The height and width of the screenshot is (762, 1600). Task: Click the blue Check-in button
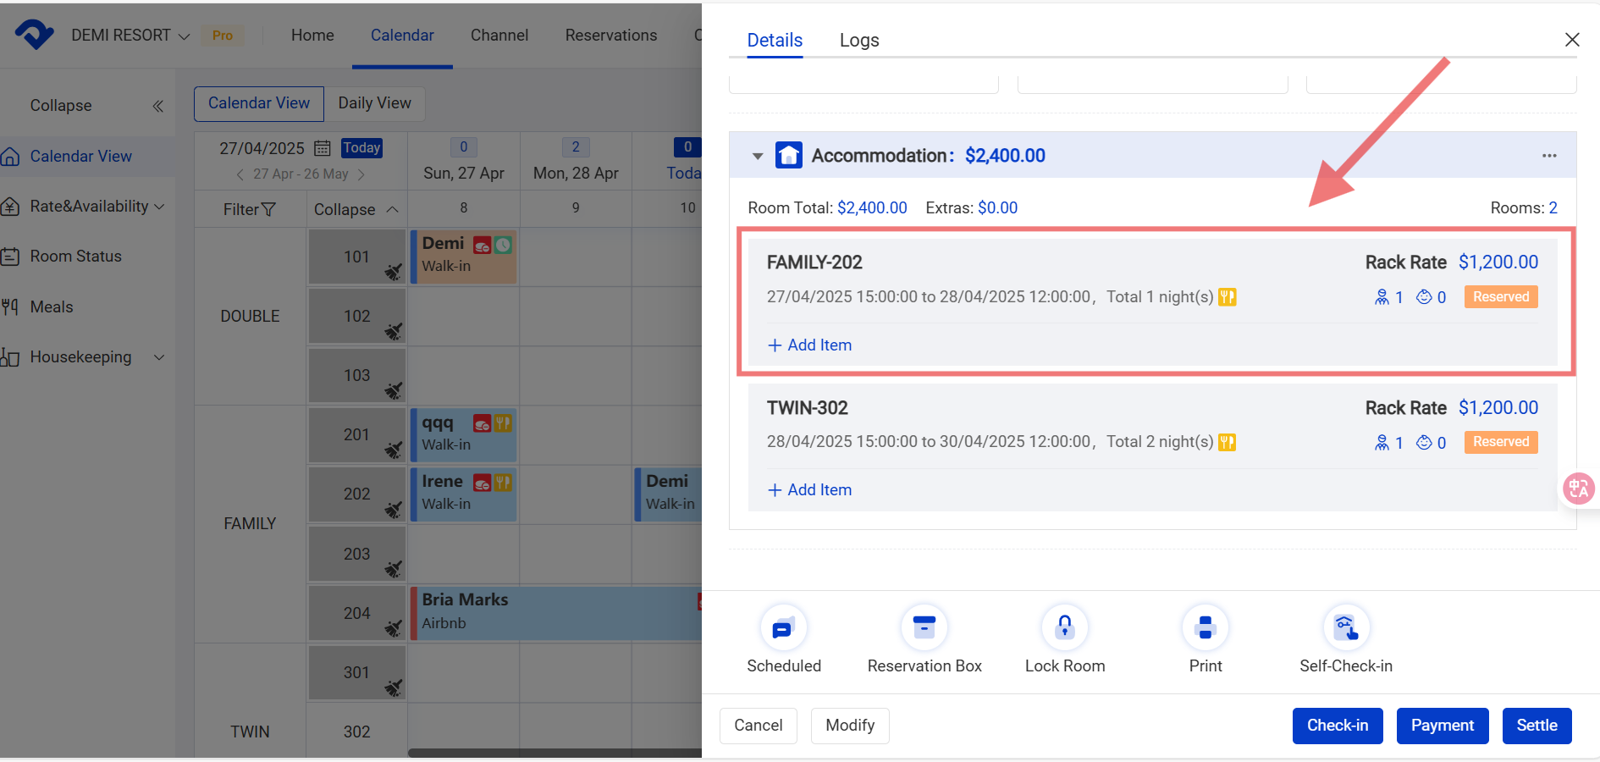pyautogui.click(x=1337, y=726)
